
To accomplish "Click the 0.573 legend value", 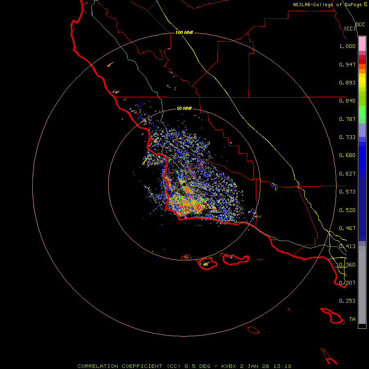I will tap(347, 192).
